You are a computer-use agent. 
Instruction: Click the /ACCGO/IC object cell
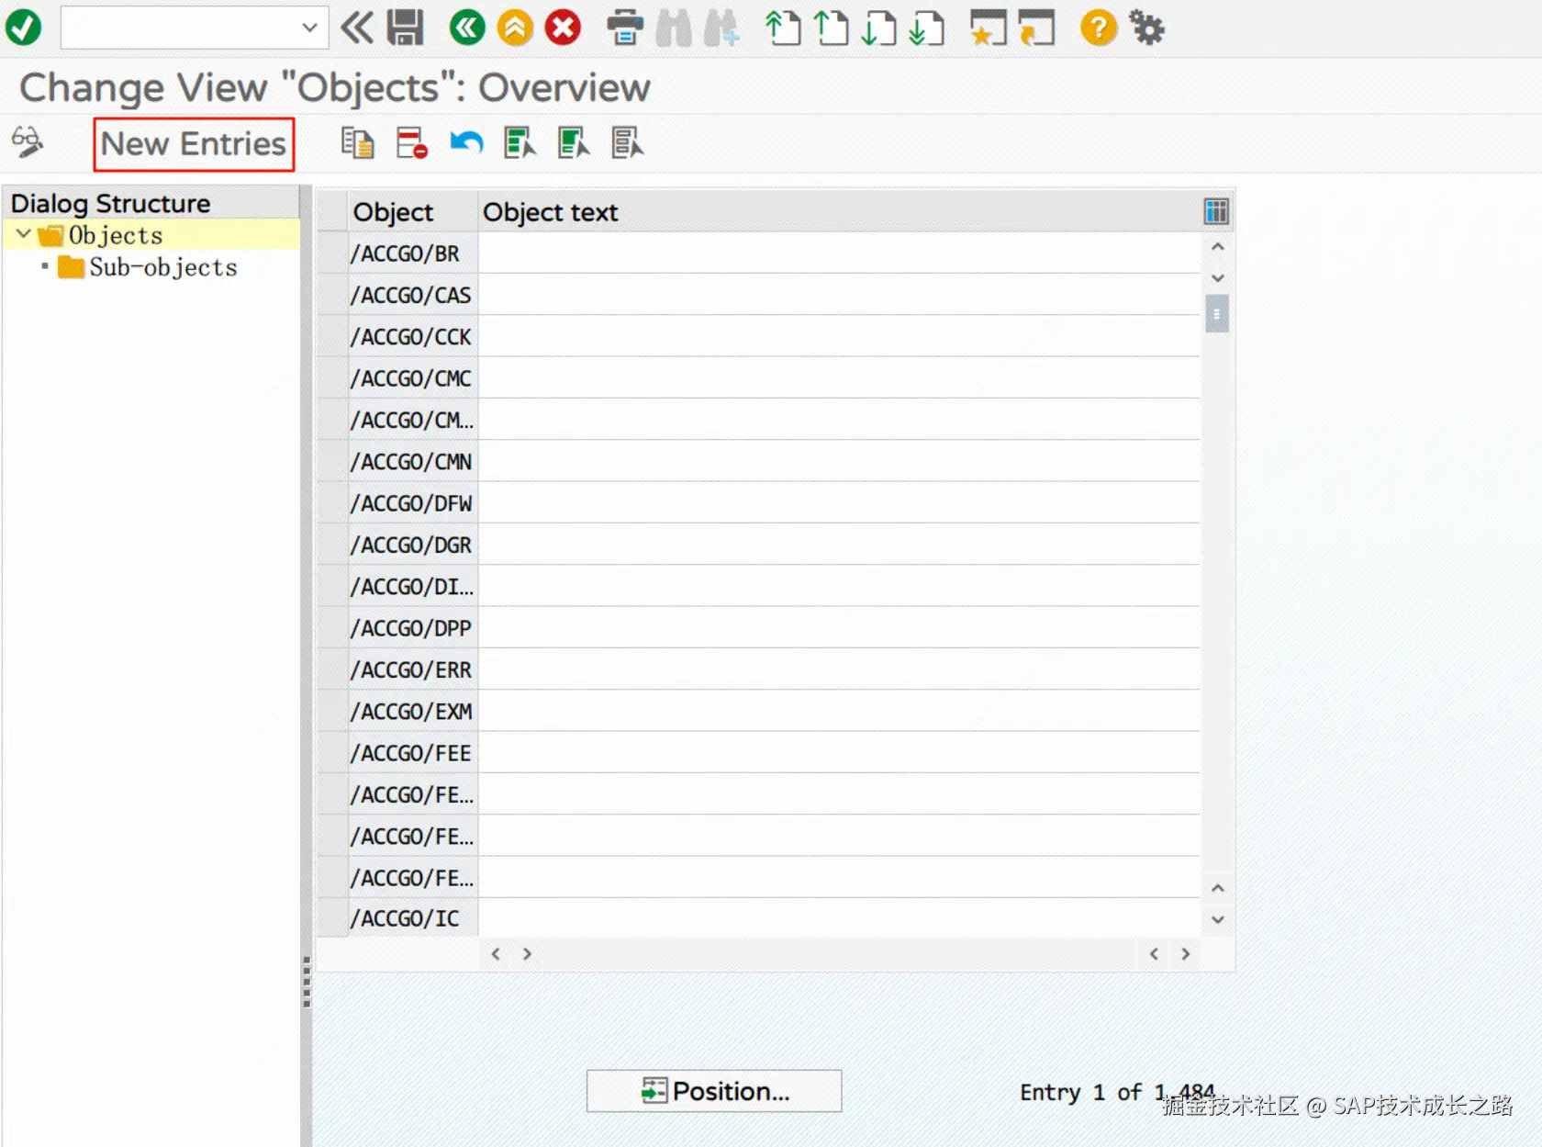413,918
